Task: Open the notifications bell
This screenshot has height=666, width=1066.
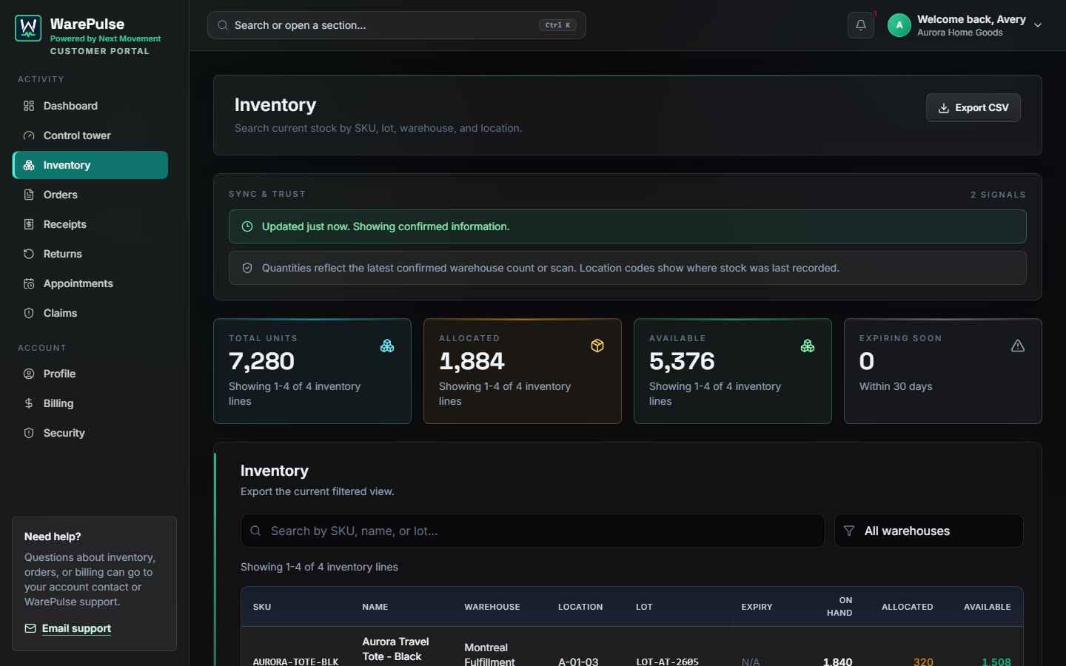Action: [x=861, y=25]
